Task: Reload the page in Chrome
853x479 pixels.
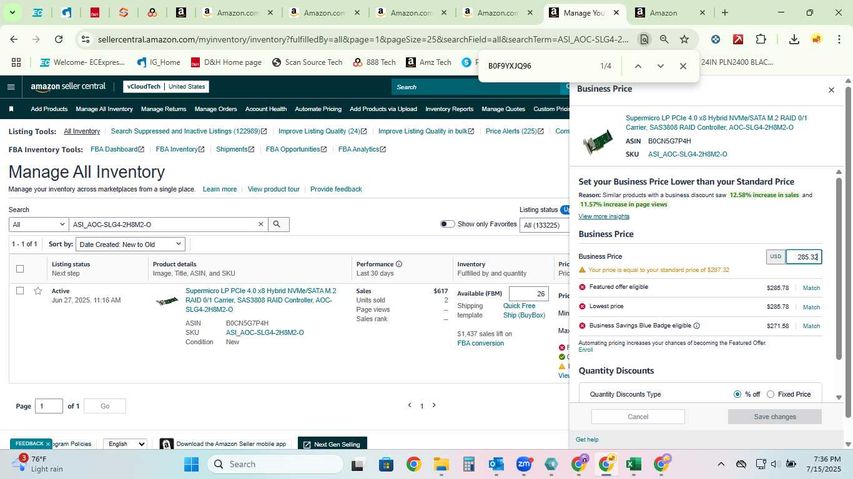Action: point(59,39)
